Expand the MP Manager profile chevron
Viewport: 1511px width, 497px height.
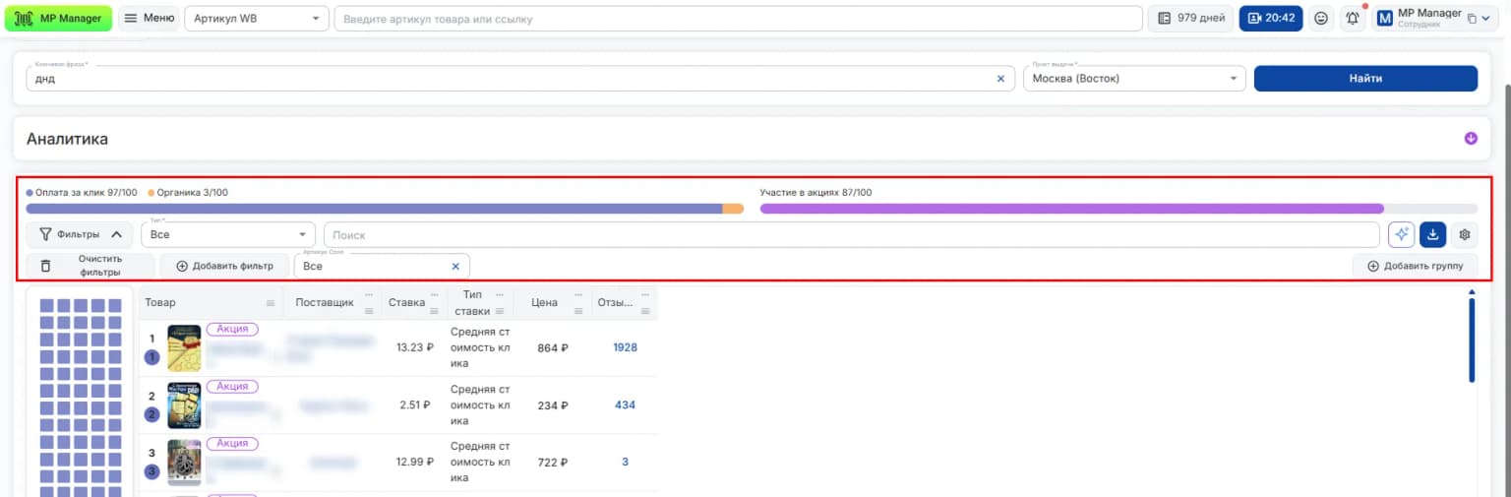pyautogui.click(x=1485, y=18)
